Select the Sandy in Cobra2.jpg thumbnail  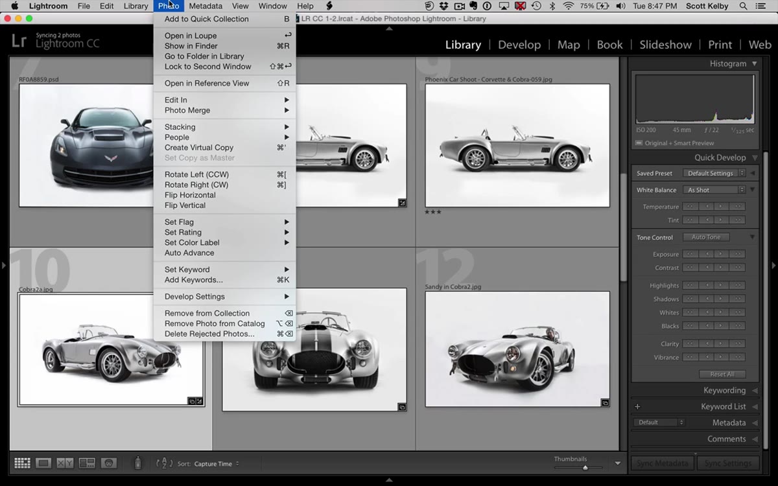pos(517,349)
